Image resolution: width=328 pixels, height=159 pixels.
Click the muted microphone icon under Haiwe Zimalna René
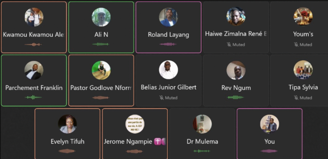tap(229, 45)
